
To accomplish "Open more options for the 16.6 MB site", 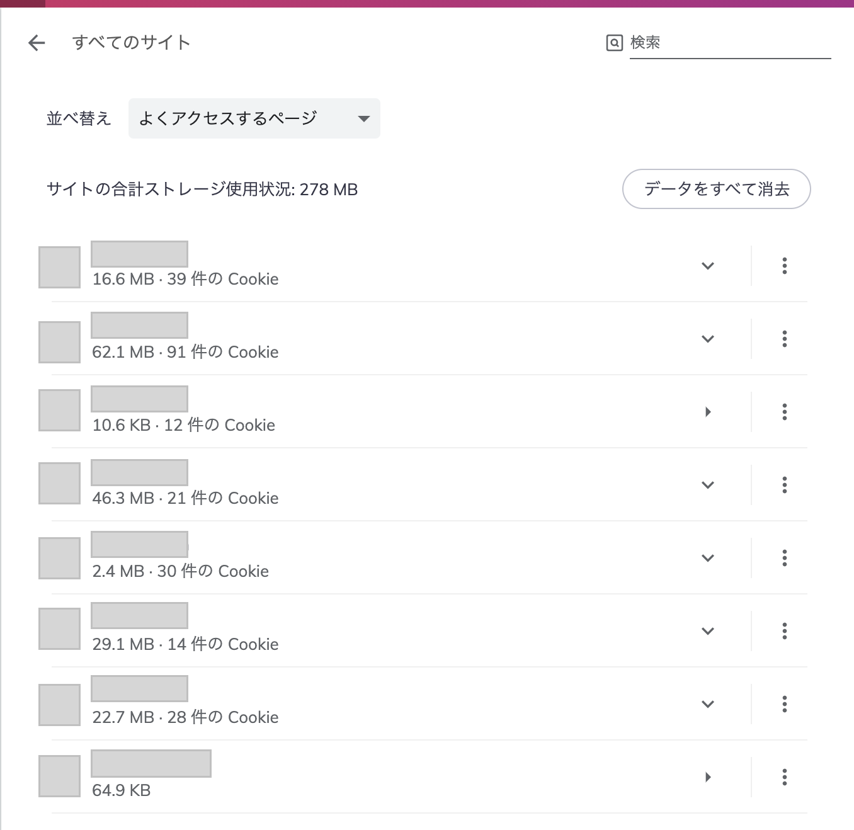I will tap(785, 266).
